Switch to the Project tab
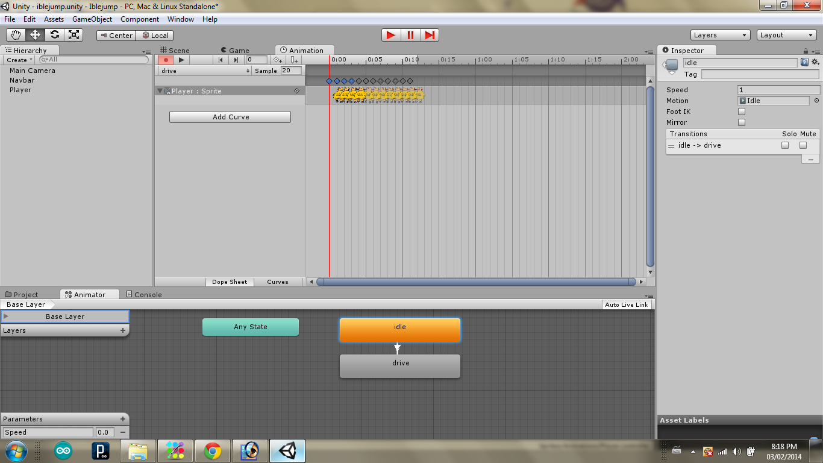 pos(21,295)
